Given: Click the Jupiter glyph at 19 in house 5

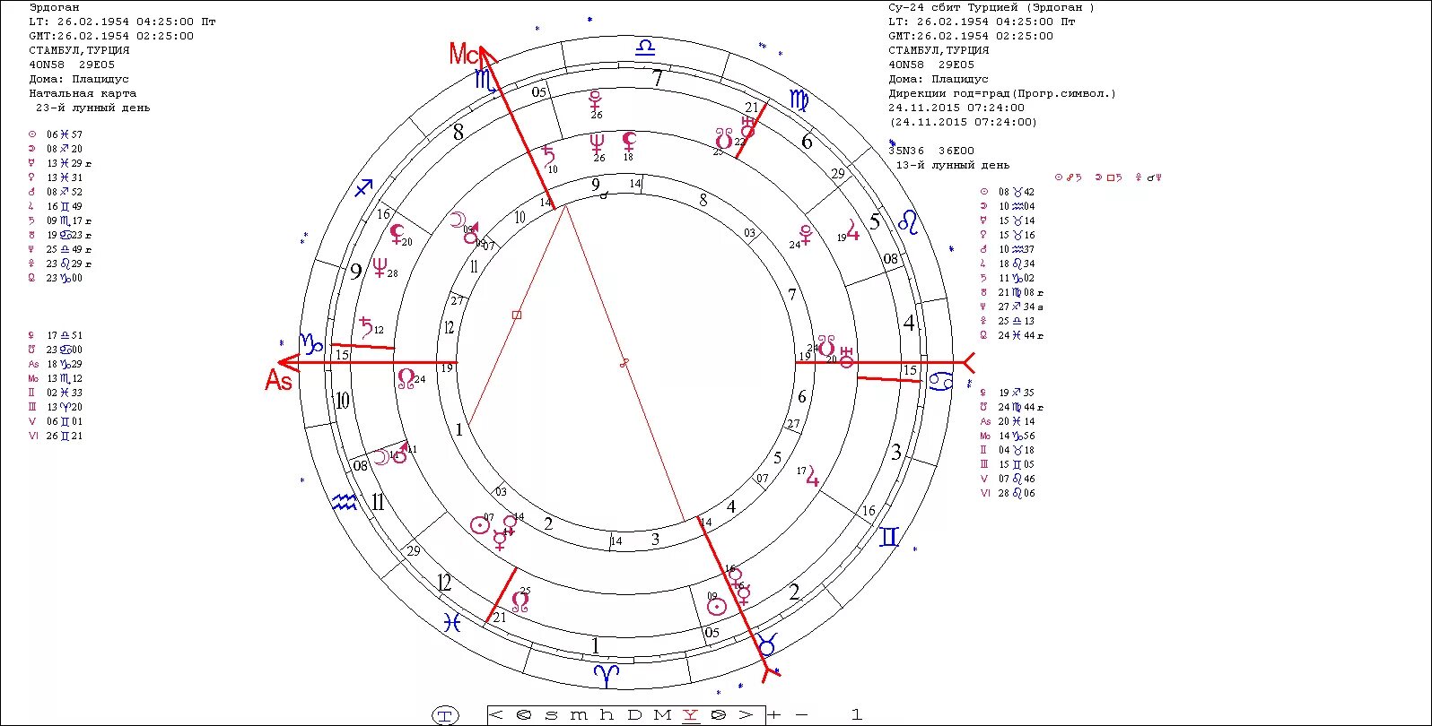Looking at the screenshot, I should point(852,230).
